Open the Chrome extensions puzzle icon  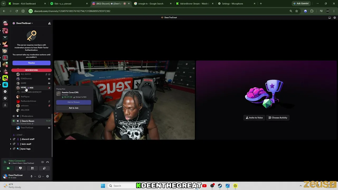coord(312,11)
